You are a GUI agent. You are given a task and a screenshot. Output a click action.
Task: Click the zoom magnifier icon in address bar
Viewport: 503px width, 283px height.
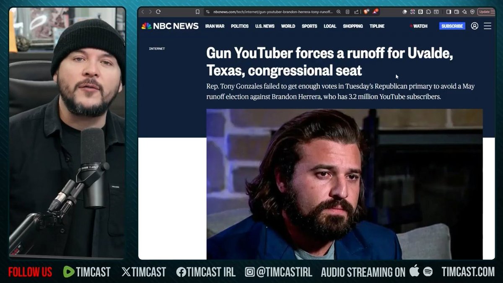pos(339,12)
